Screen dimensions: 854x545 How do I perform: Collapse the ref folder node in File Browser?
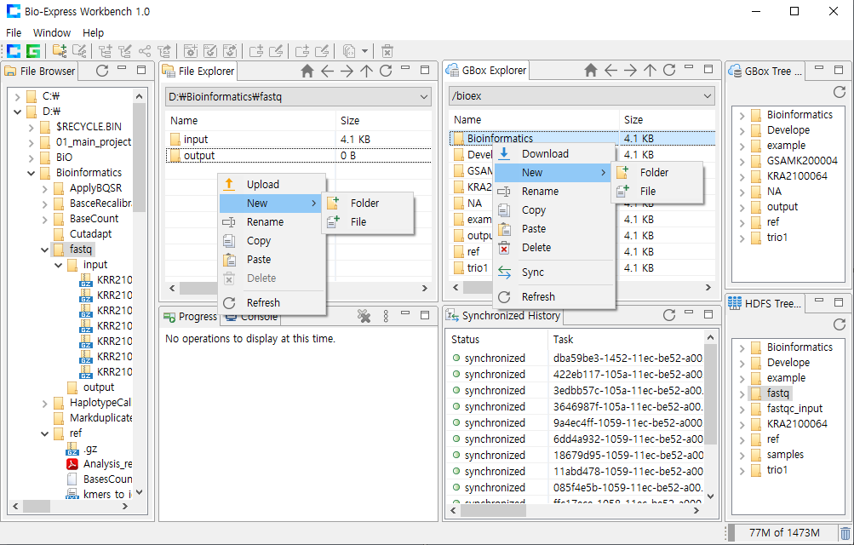pos(44,433)
